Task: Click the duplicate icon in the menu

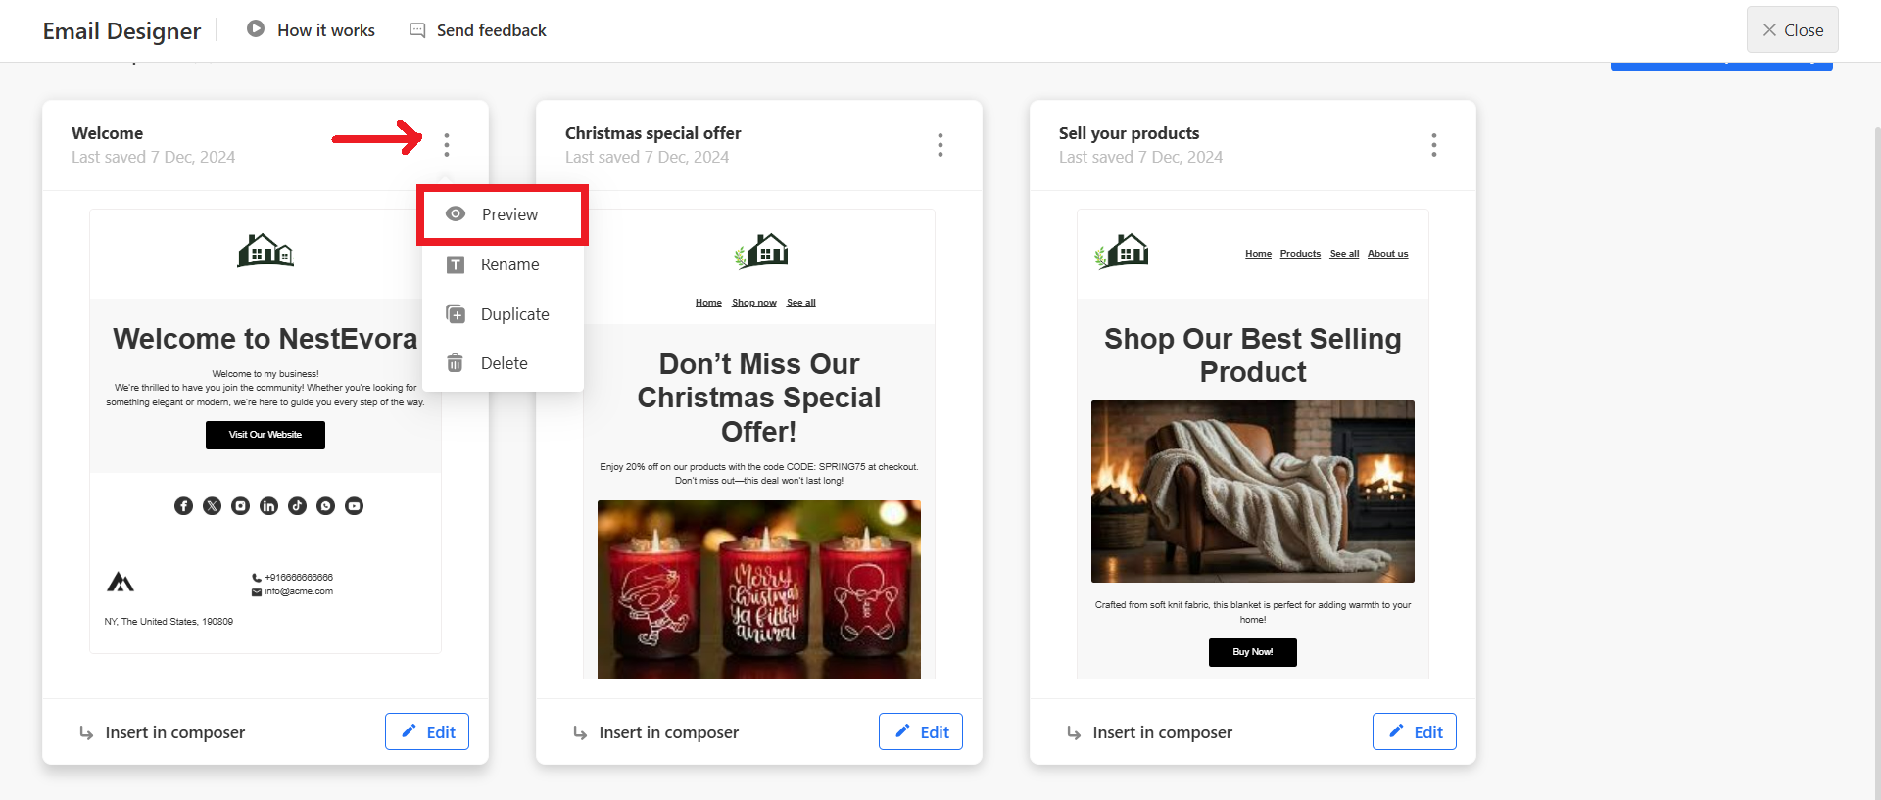Action: point(456,314)
